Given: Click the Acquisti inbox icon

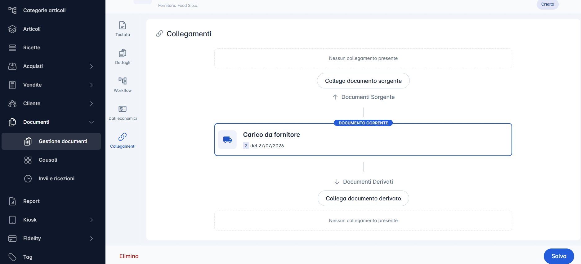Looking at the screenshot, I should (x=12, y=66).
